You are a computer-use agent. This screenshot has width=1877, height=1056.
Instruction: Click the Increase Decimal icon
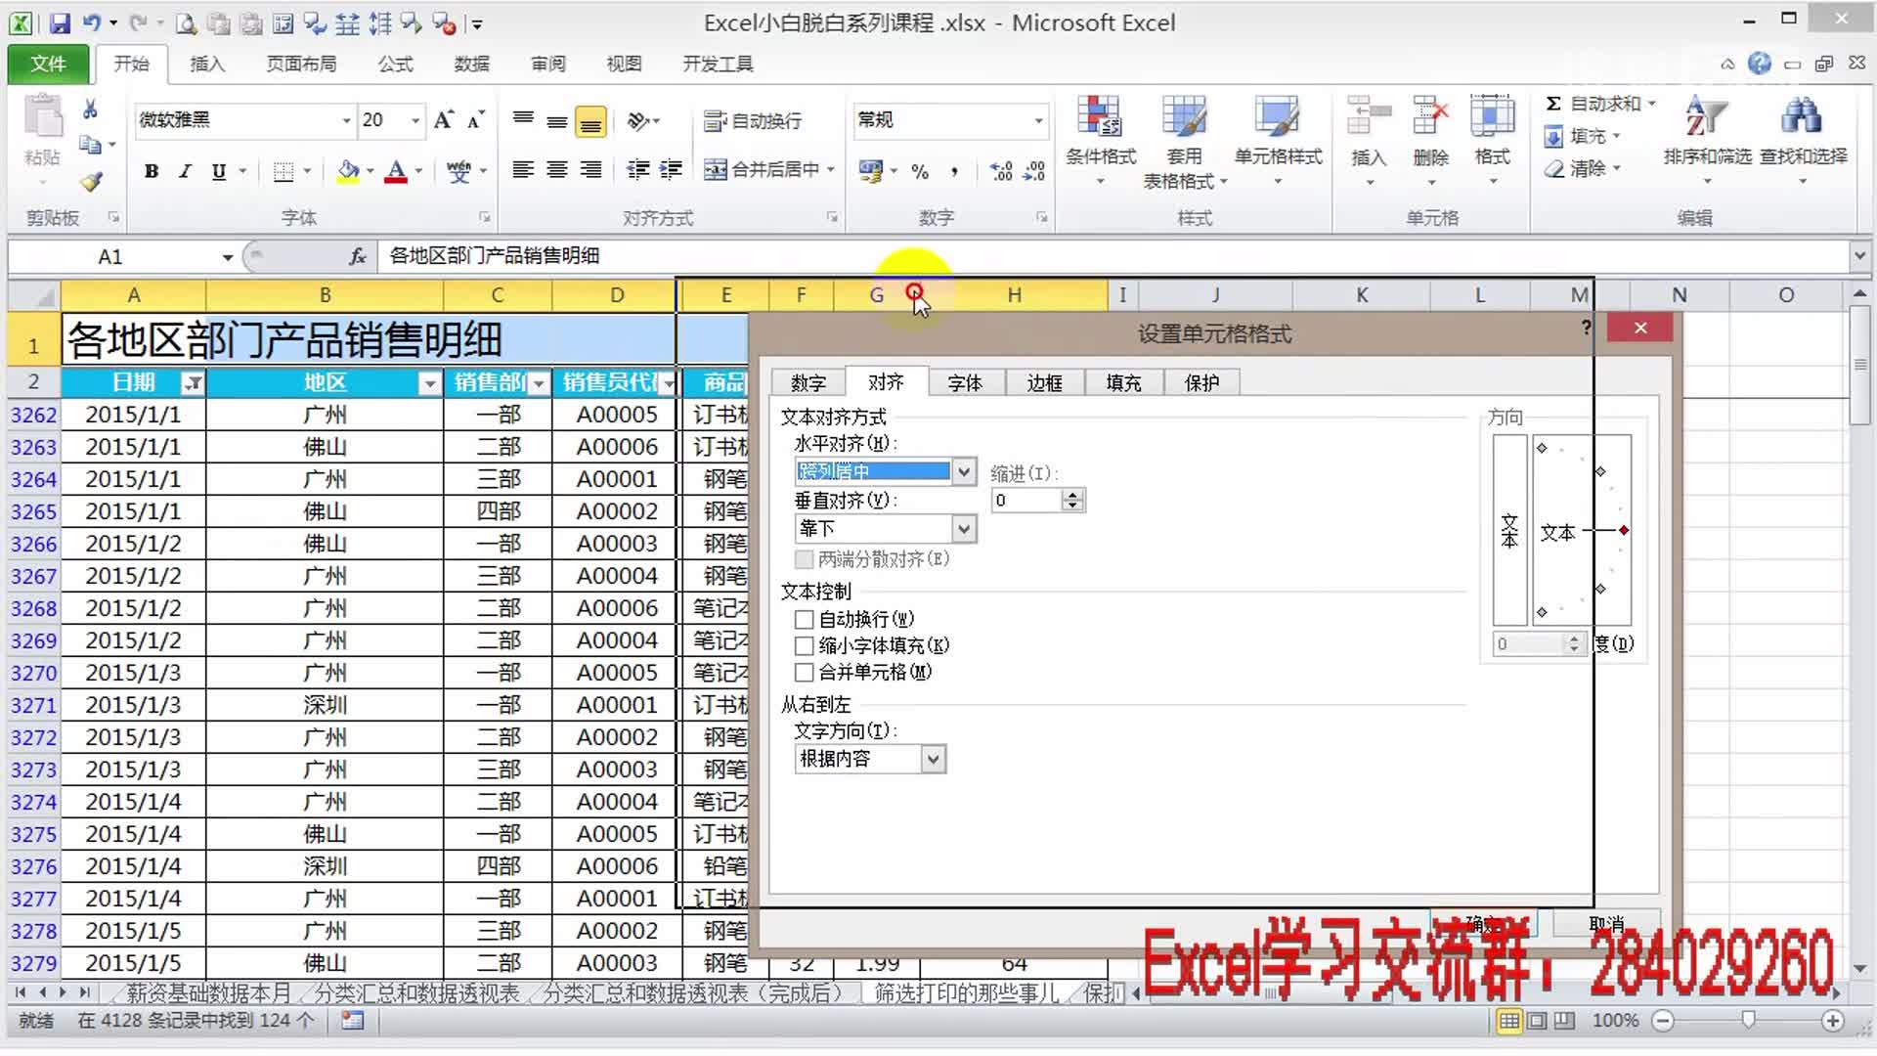point(1001,171)
